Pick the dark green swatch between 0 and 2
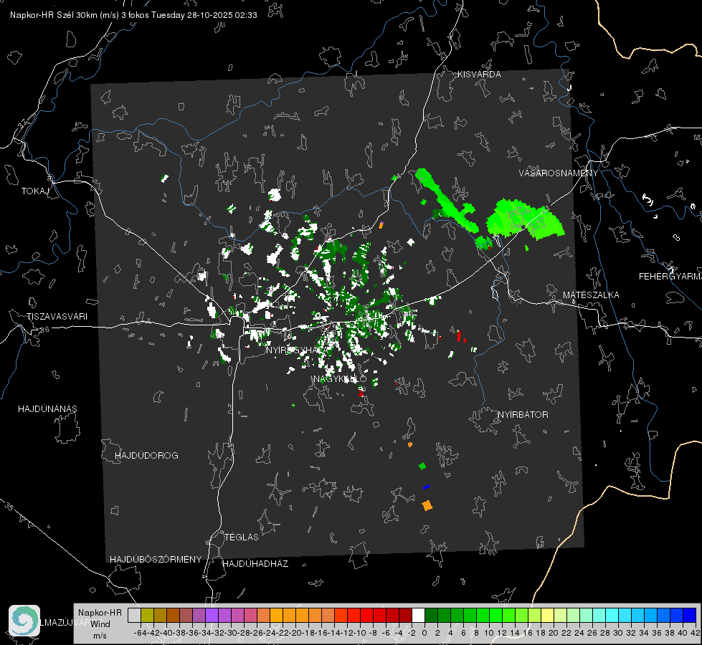The width and height of the screenshot is (702, 645). (431, 615)
